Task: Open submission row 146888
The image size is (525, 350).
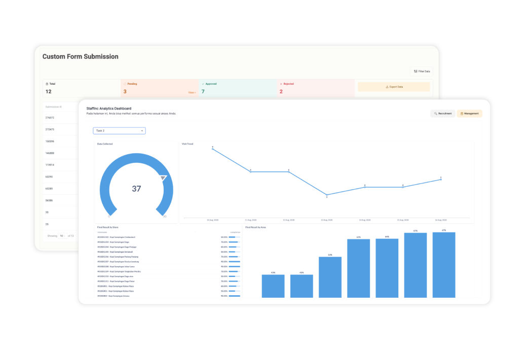Action: (x=50, y=153)
